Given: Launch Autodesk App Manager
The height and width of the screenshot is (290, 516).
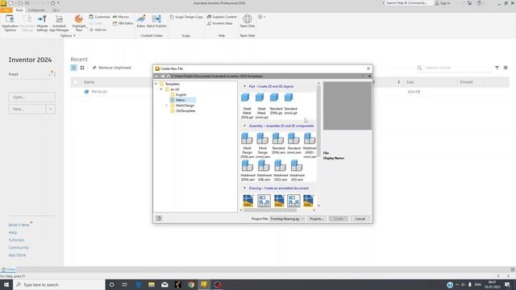Looking at the screenshot, I should [59, 23].
